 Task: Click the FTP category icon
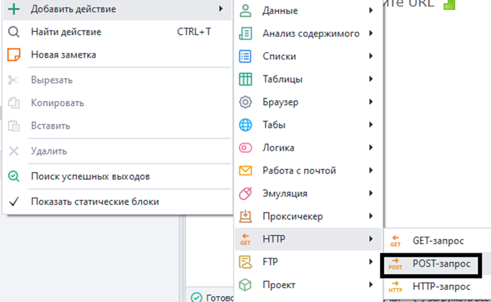click(x=245, y=262)
